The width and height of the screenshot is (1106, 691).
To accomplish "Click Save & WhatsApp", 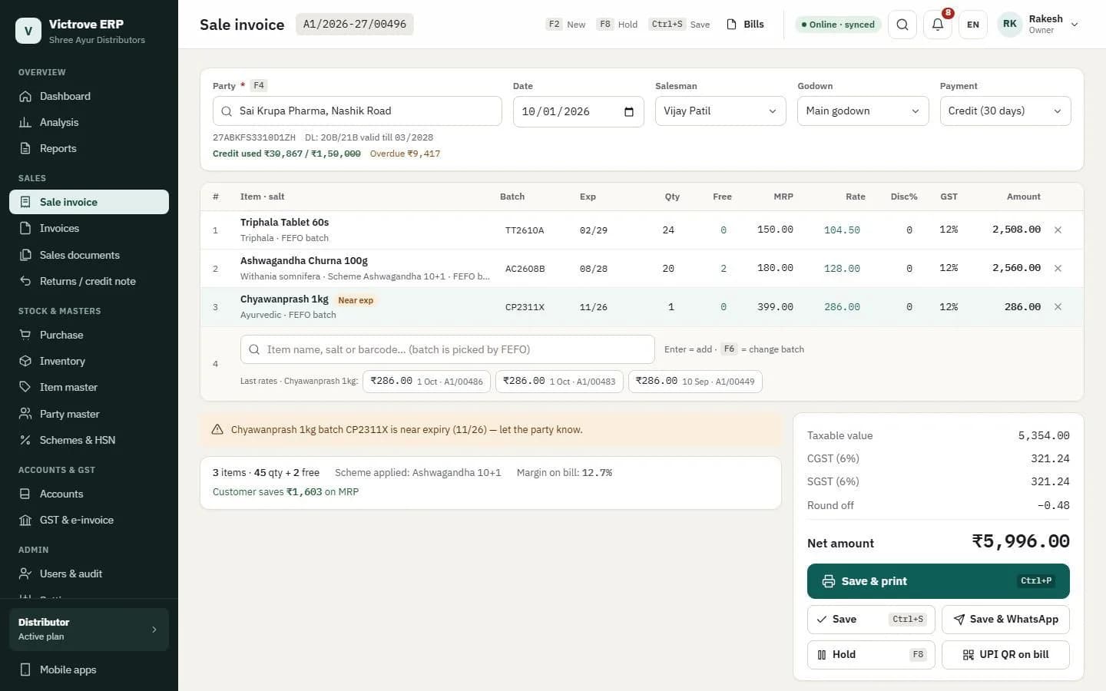I will coord(1005,620).
